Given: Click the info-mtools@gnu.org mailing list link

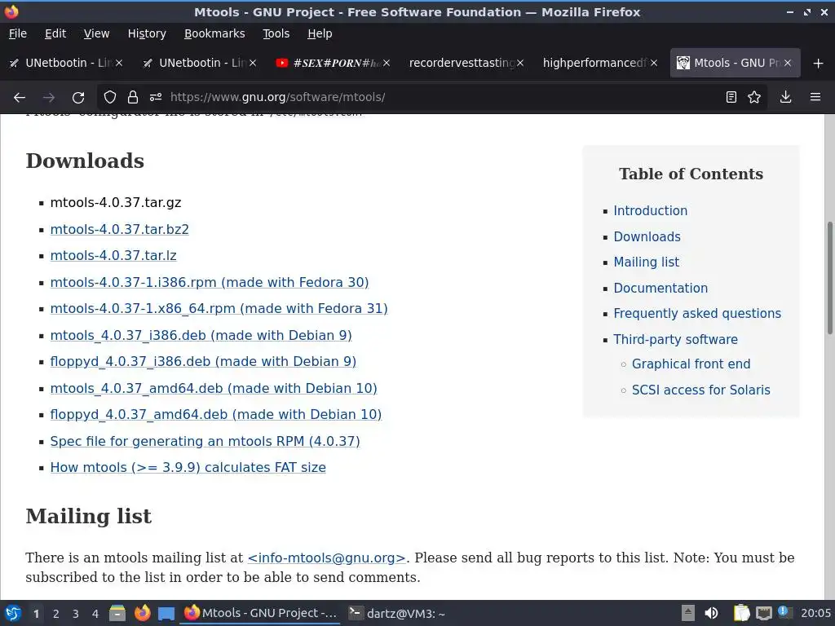Looking at the screenshot, I should (326, 558).
